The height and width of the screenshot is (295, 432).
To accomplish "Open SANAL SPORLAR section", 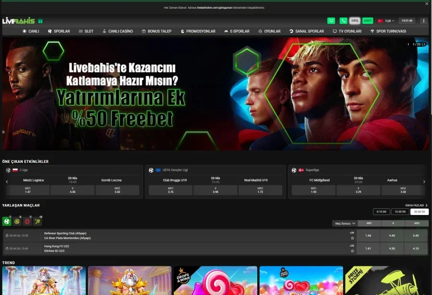I will click(307, 31).
